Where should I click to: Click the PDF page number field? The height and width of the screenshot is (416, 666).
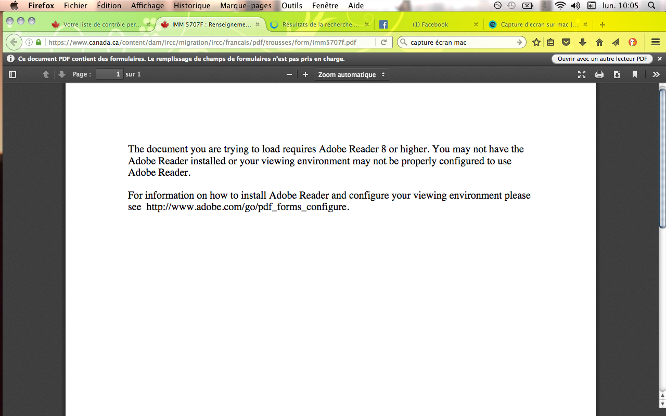pyautogui.click(x=109, y=74)
